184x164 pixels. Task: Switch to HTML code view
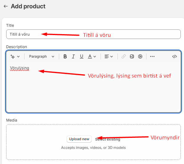[175, 56]
